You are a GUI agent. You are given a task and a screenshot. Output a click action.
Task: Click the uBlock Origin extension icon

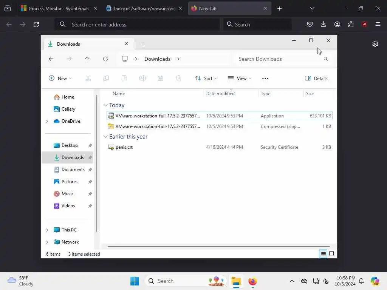click(x=364, y=24)
